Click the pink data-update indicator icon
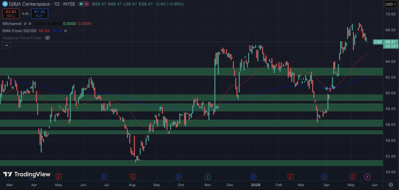399x190 pixels. (x=87, y=4)
